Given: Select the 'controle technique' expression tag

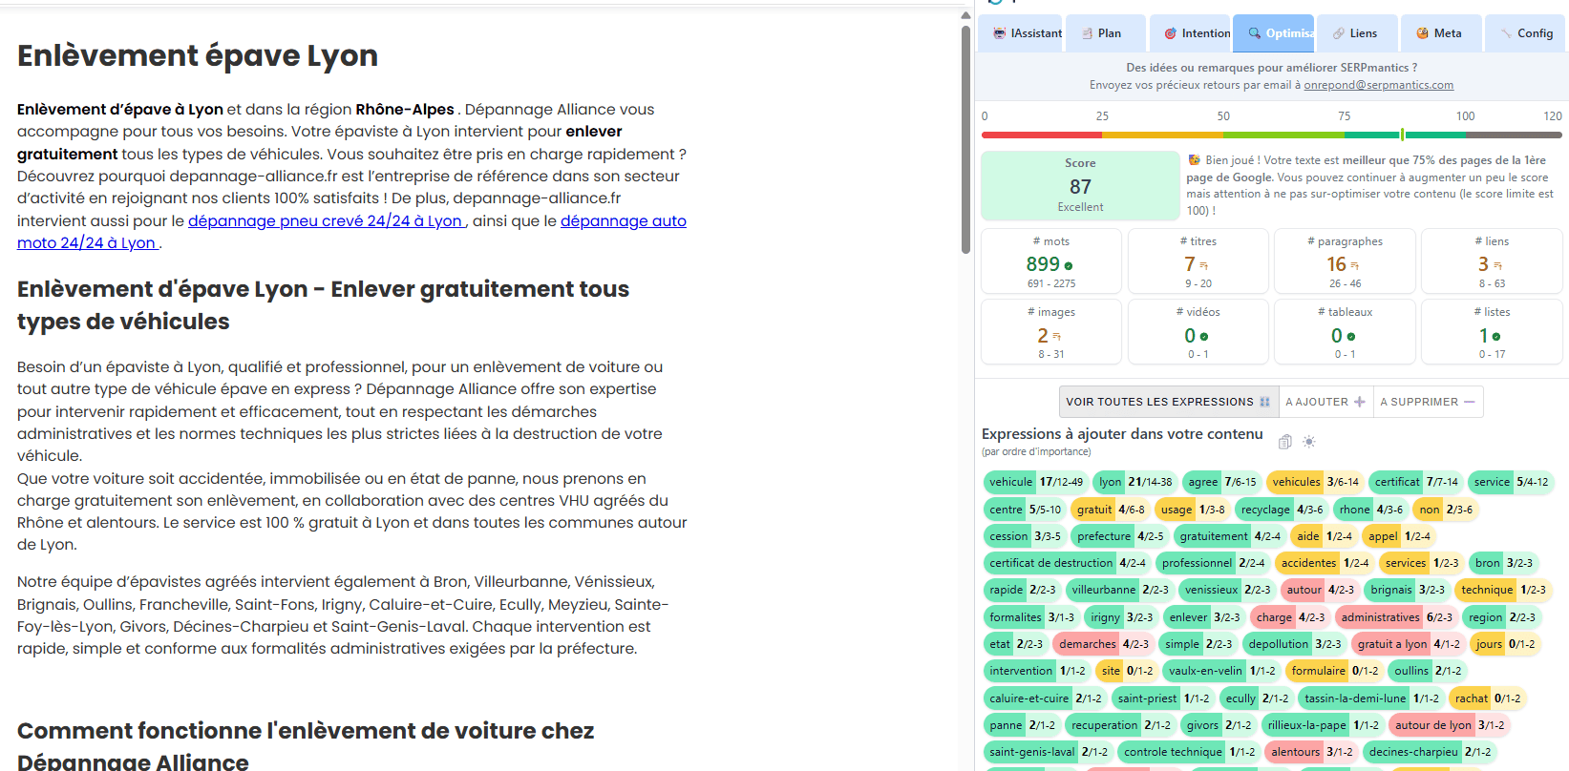Looking at the screenshot, I should click(1188, 752).
